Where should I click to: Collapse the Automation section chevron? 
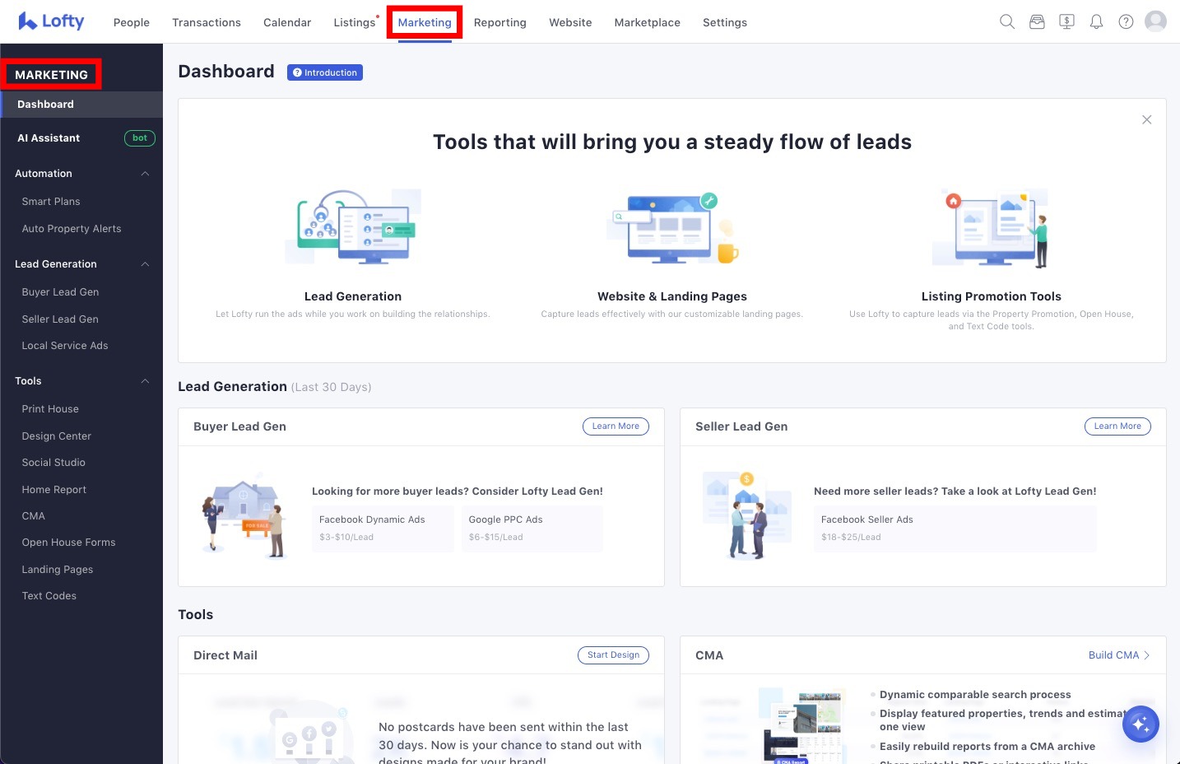pos(146,174)
